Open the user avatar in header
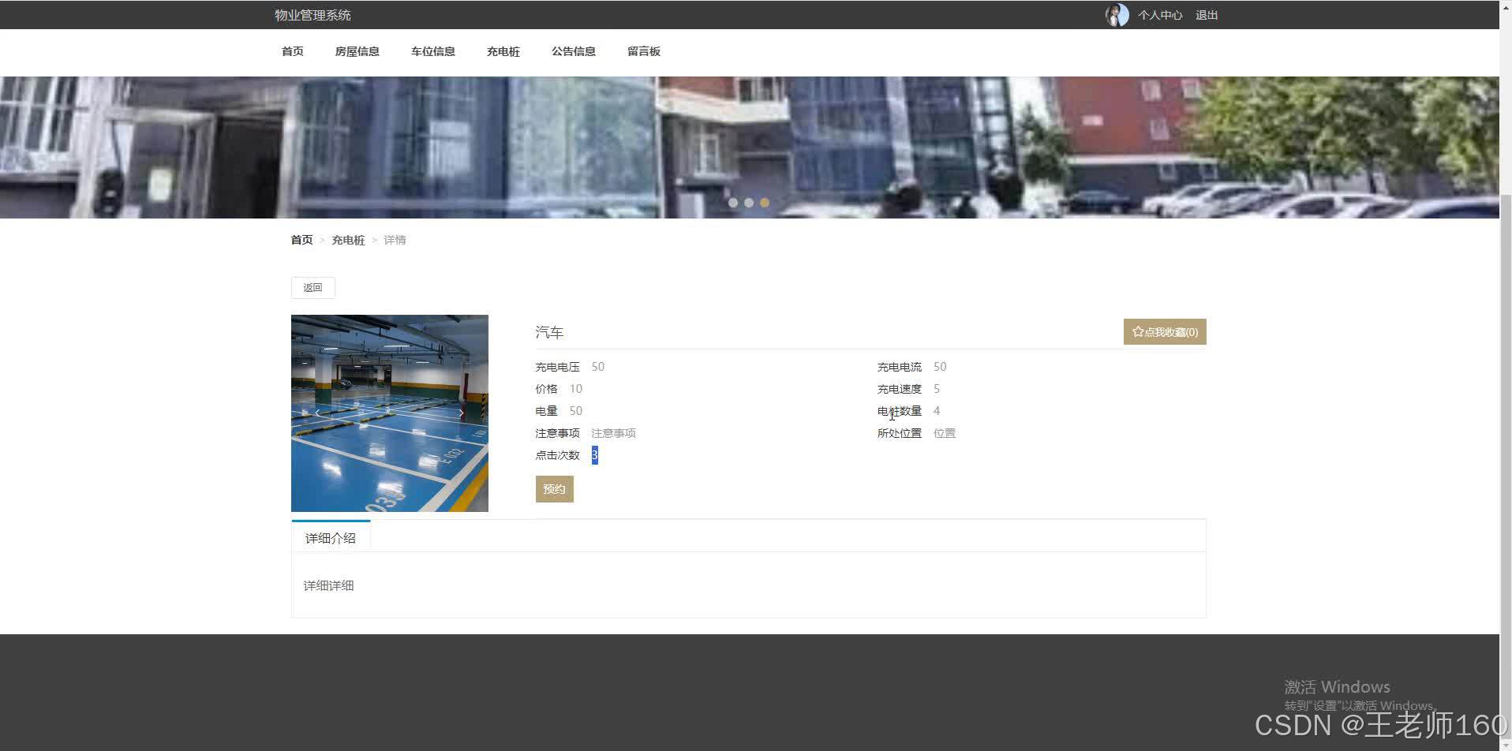The image size is (1512, 751). 1117,15
